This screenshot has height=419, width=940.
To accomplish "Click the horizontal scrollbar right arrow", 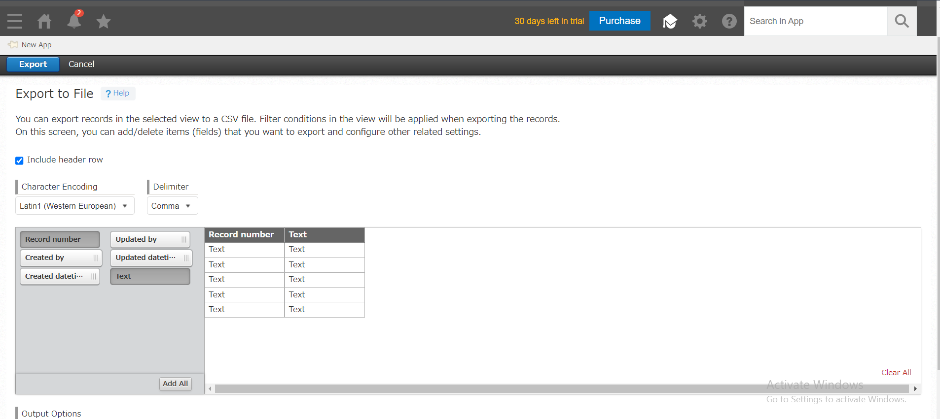I will point(915,389).
